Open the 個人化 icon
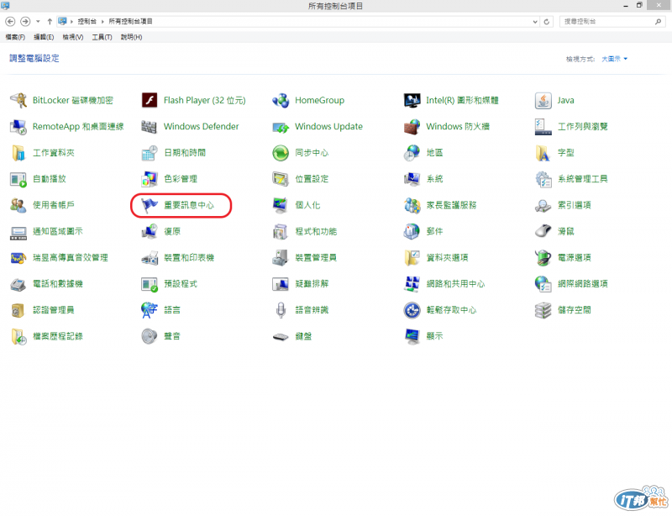672x516 pixels. [281, 205]
